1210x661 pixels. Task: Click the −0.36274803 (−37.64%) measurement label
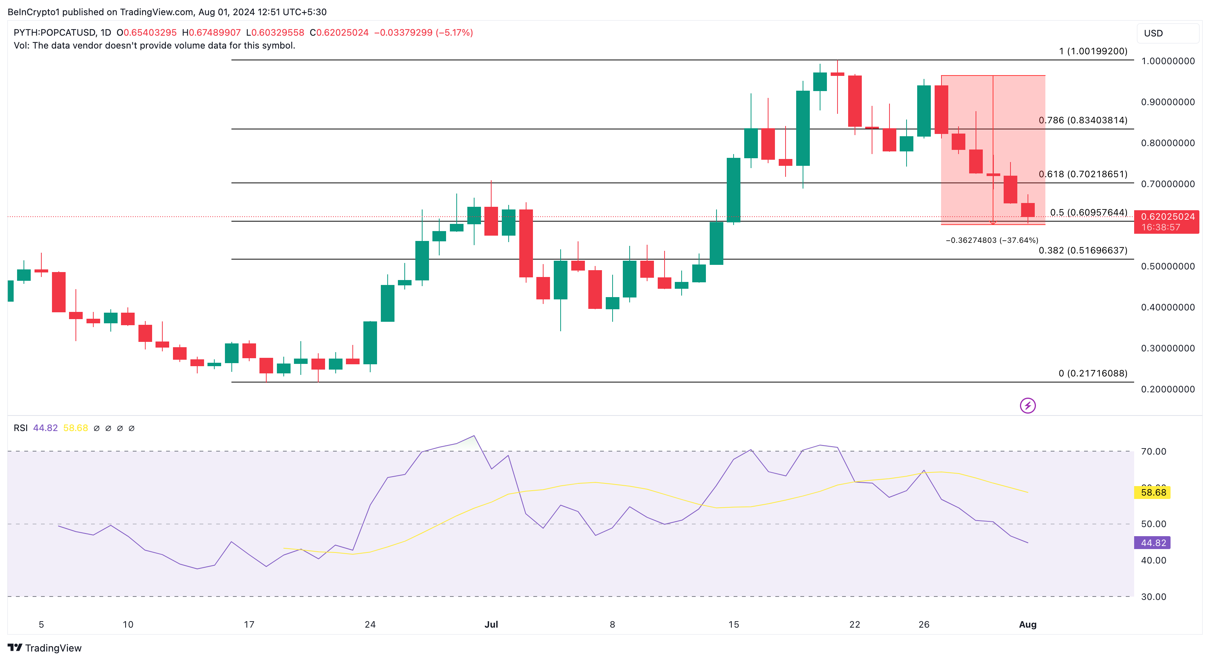992,240
